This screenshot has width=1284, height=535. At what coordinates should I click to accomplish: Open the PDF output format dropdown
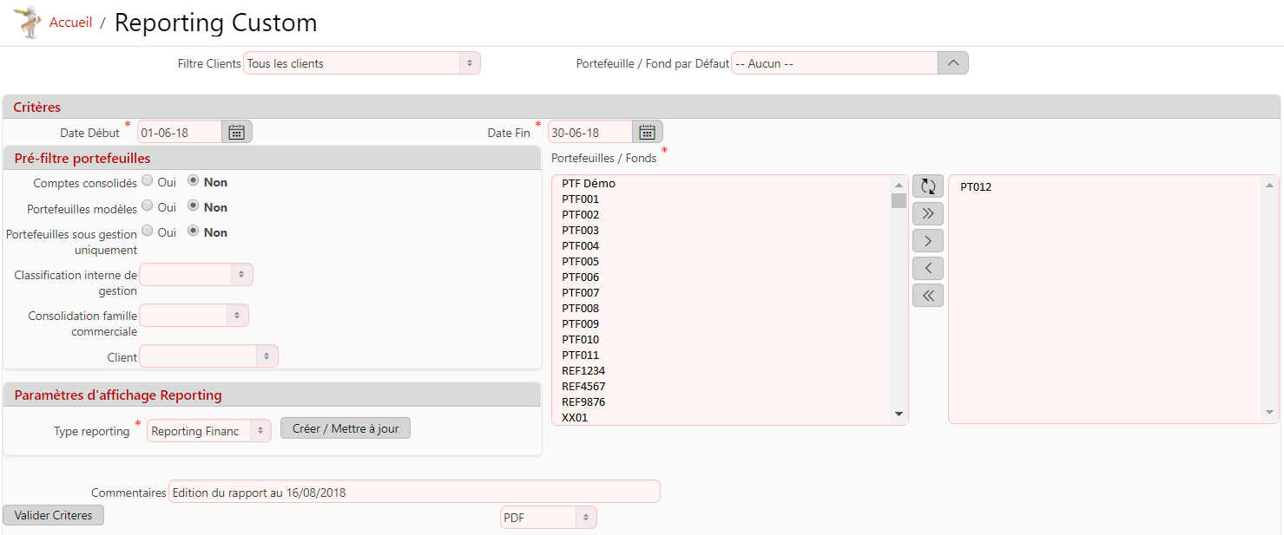[548, 518]
